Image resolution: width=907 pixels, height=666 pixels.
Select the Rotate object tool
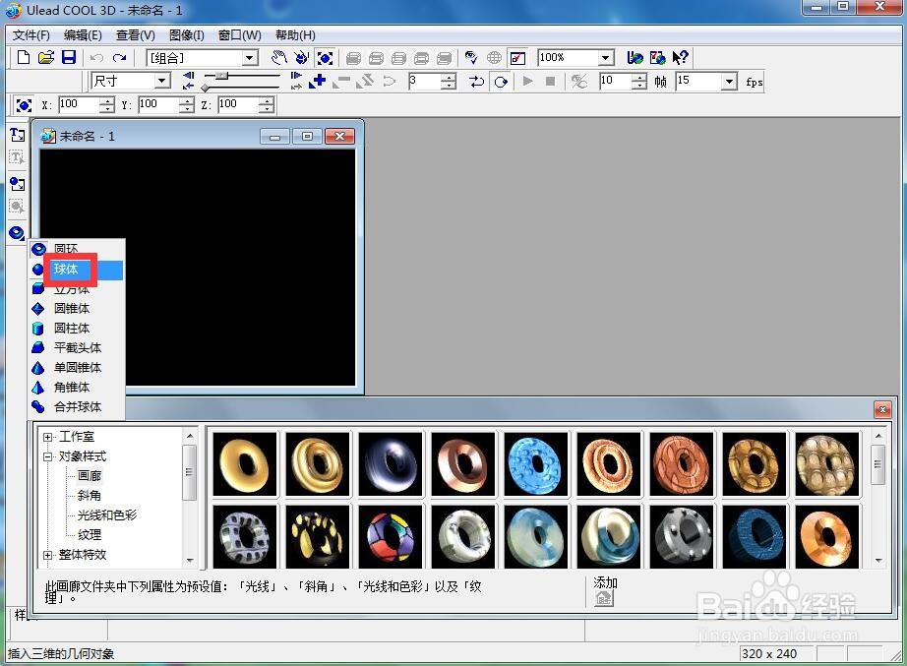click(x=301, y=57)
